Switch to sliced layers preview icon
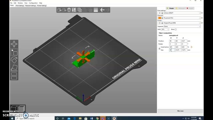 tap(21, 108)
